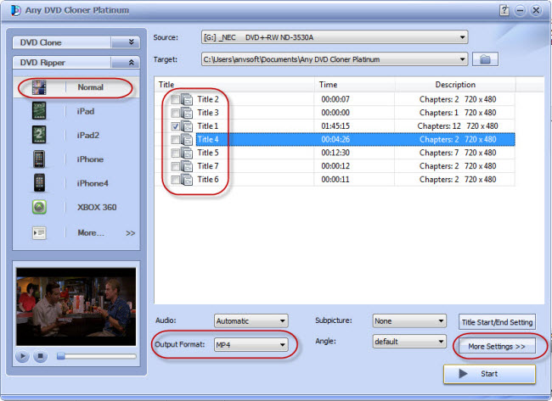Viewport: 552px width, 401px height.
Task: Select the iPhone profile label
Action: click(x=90, y=159)
